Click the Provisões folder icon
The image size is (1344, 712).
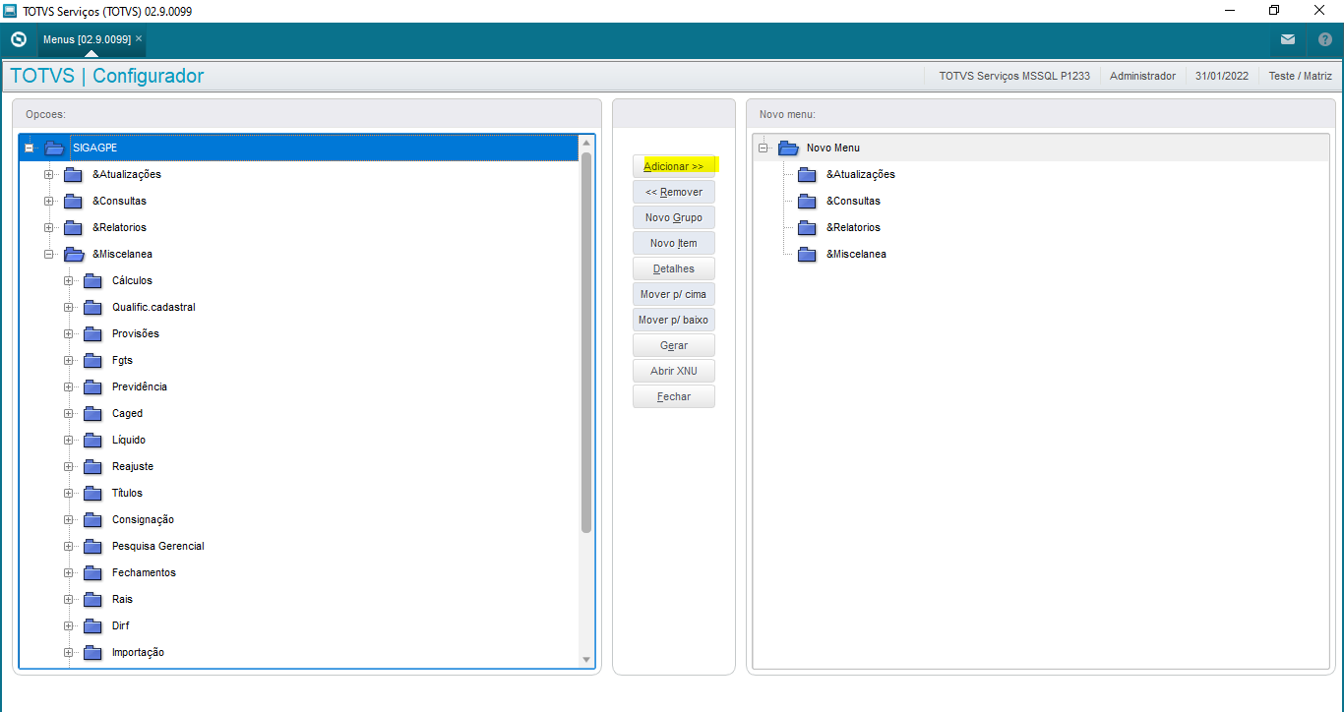pyautogui.click(x=93, y=333)
